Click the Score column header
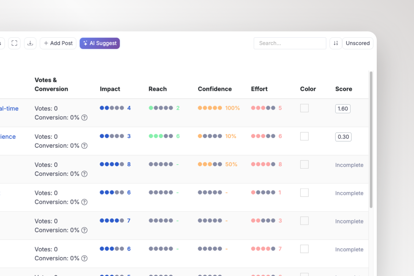414x276 pixels. [344, 89]
